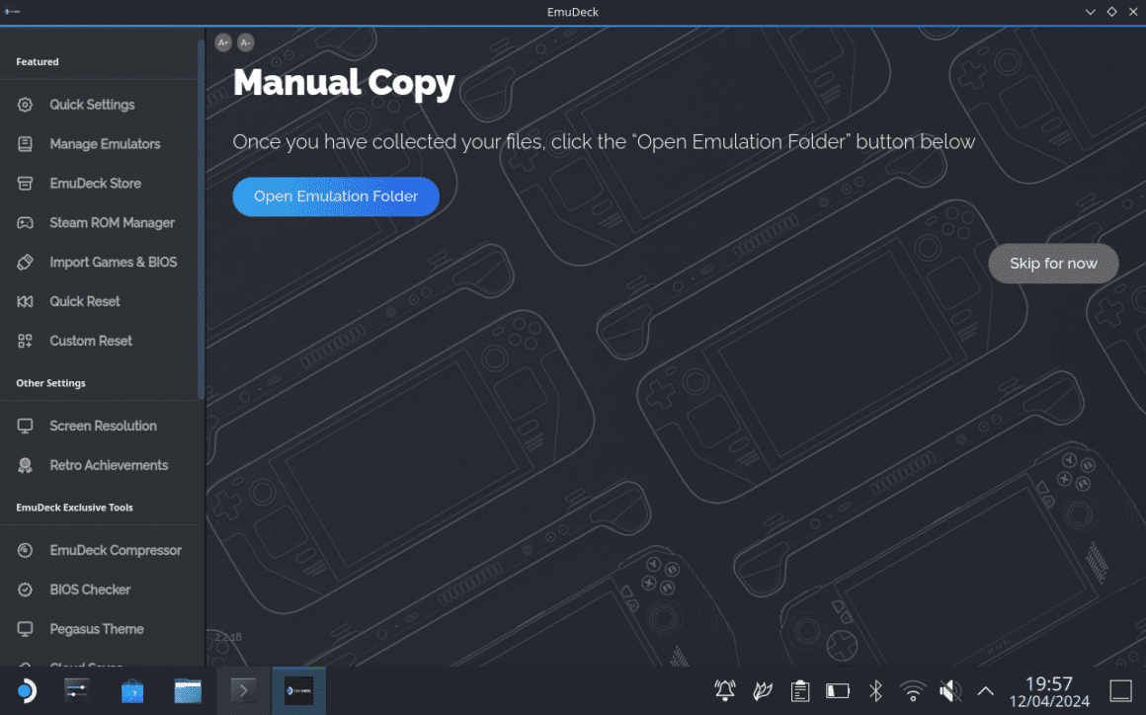Increase font size with A+ button
The height and width of the screenshot is (715, 1146).
point(223,42)
